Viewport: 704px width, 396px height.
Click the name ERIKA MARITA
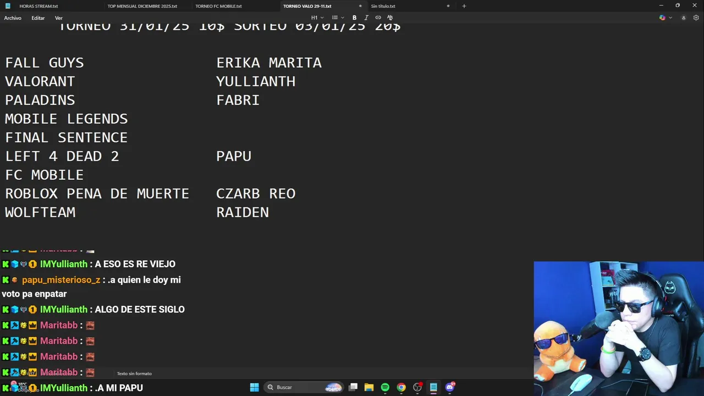[x=269, y=63]
